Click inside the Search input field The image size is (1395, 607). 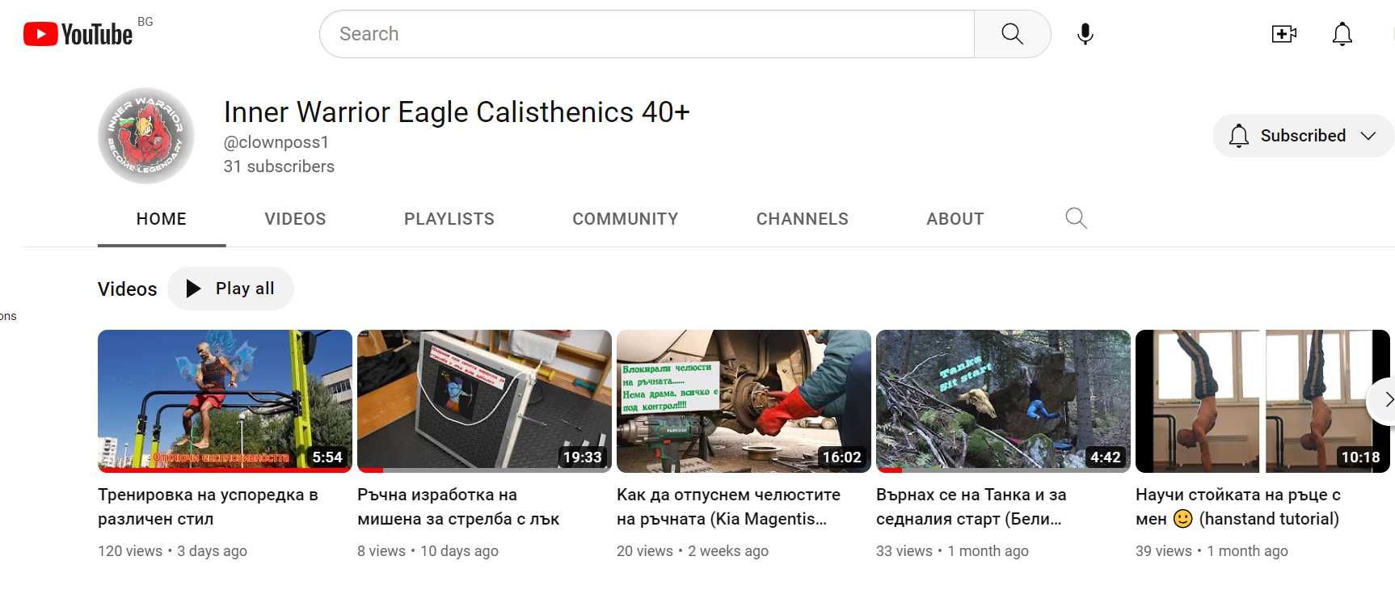647,34
